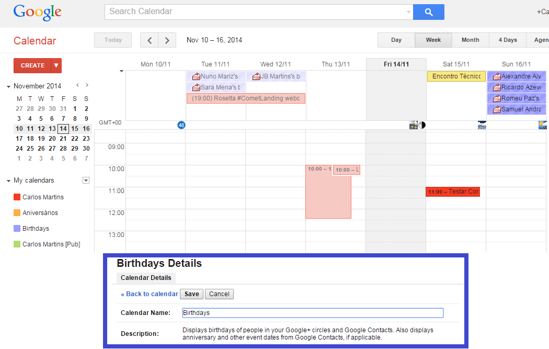Image resolution: width=549 pixels, height=349 pixels.
Task: Select the Sun 16/11 day header
Action: pyautogui.click(x=516, y=64)
